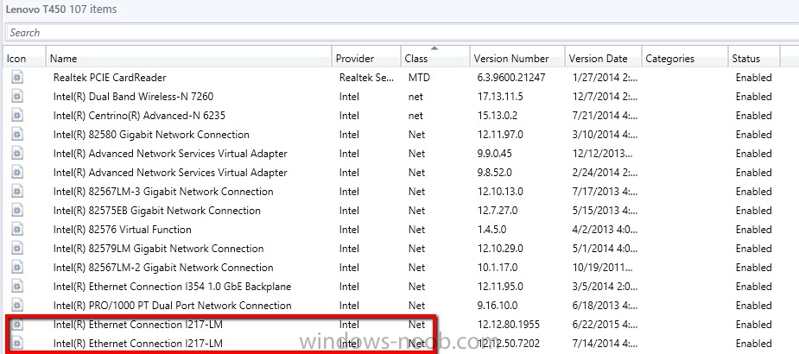Viewport: 799px width, 354px height.
Task: Click the icon beside PRO/1000 PT Dual Port
Action: coord(17,306)
